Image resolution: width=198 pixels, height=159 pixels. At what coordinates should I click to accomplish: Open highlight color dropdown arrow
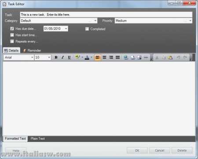[82, 57]
